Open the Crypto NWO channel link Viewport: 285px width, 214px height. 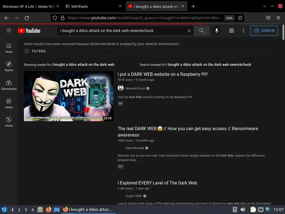point(134,196)
